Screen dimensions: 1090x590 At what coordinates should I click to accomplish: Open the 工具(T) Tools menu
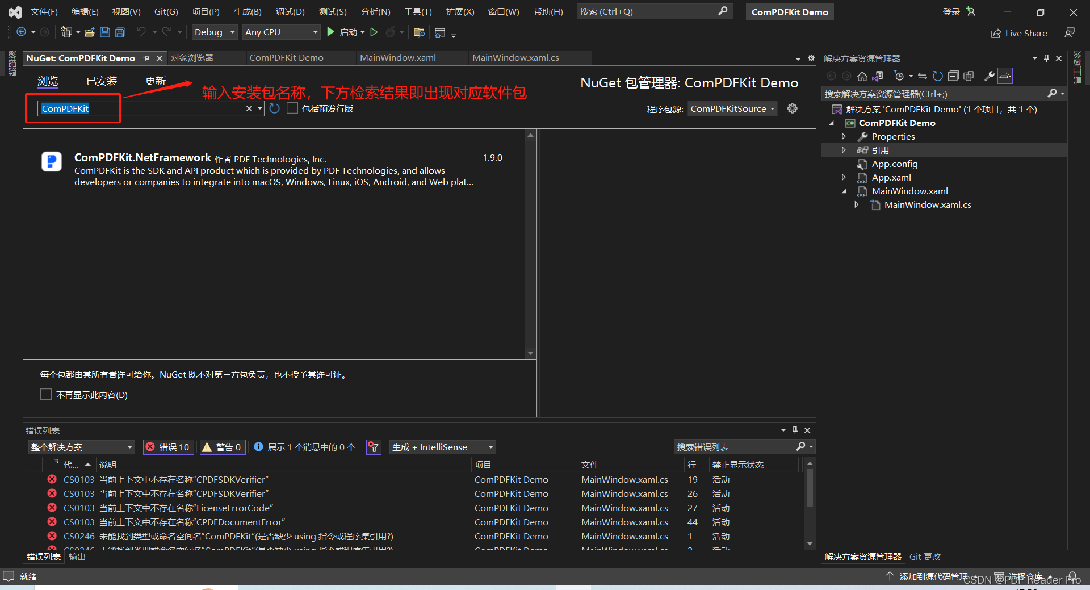[x=418, y=12]
